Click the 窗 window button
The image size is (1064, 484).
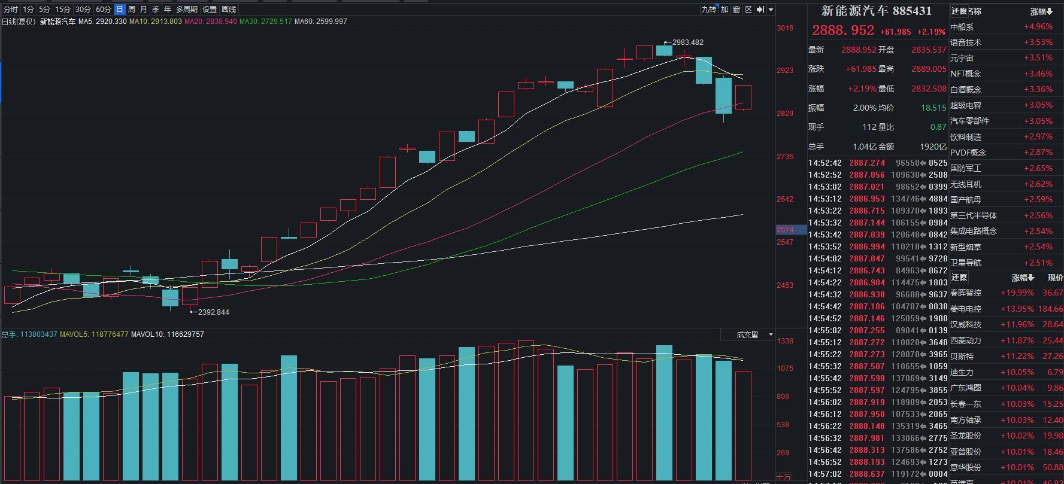[x=736, y=10]
